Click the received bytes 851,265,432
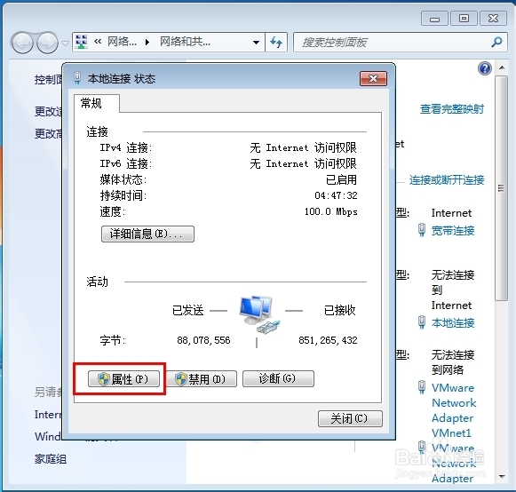This screenshot has width=516, height=492. (328, 340)
